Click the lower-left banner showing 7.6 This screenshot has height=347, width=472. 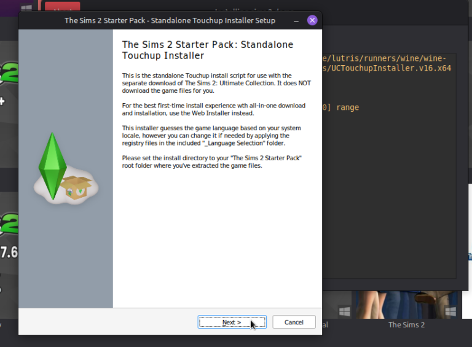coord(9,246)
